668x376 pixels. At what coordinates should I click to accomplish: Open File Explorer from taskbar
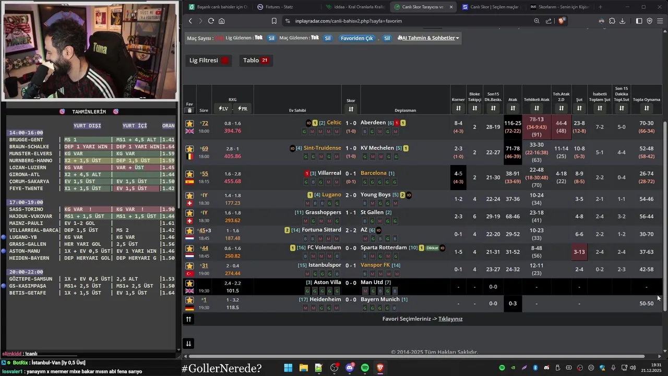click(303, 368)
